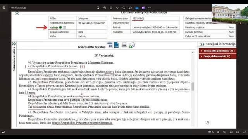This screenshot has height=139, width=248.
Task: Rotate the image
Action: pos(104,8)
